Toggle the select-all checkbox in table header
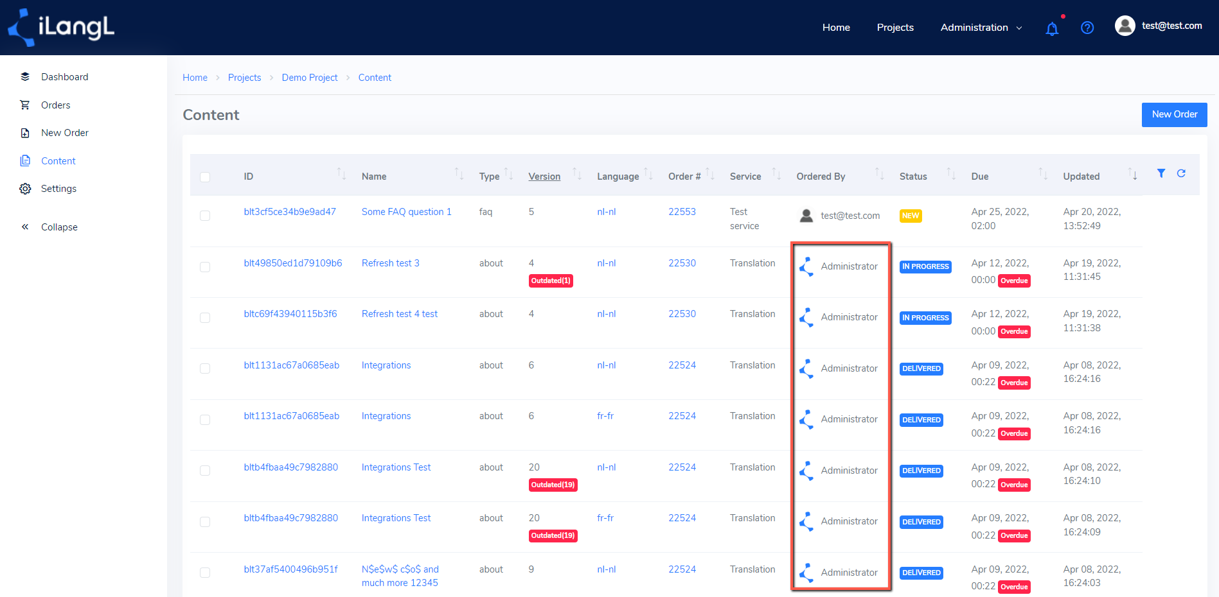Image resolution: width=1219 pixels, height=597 pixels. point(205,177)
